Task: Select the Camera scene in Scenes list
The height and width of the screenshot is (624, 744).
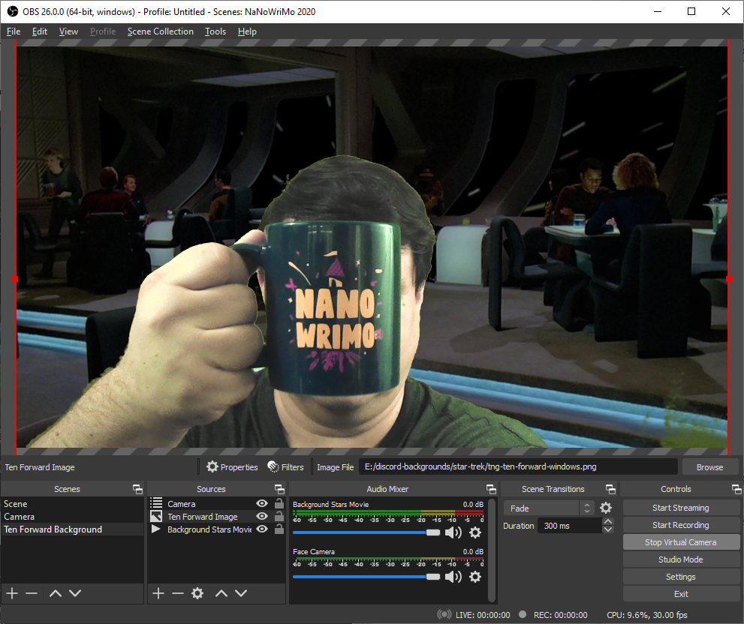Action: (72, 516)
